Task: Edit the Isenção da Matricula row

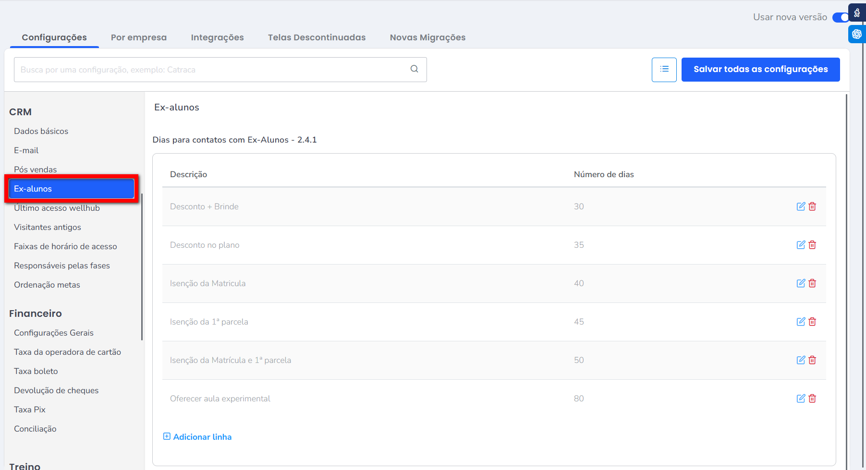Action: pyautogui.click(x=801, y=283)
